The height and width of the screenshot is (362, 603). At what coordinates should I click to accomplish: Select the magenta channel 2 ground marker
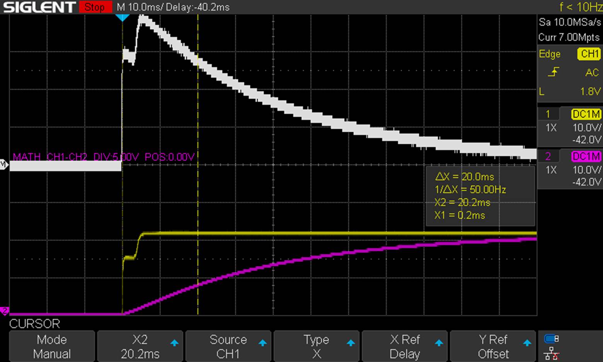5,311
